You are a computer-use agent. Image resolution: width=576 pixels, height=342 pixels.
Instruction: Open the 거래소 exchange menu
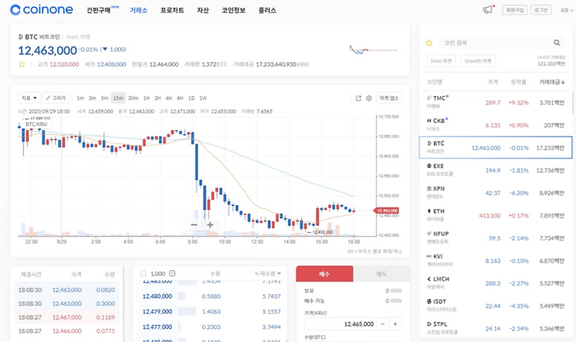138,10
